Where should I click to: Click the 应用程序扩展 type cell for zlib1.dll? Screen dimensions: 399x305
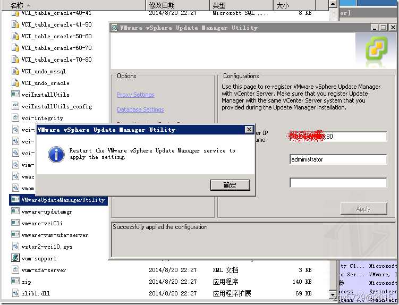pos(232,293)
